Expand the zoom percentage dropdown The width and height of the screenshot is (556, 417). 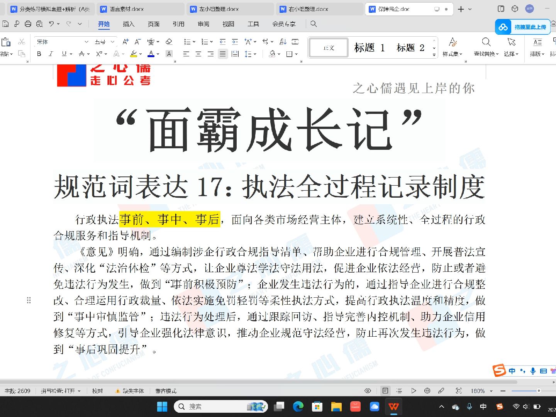point(491,391)
